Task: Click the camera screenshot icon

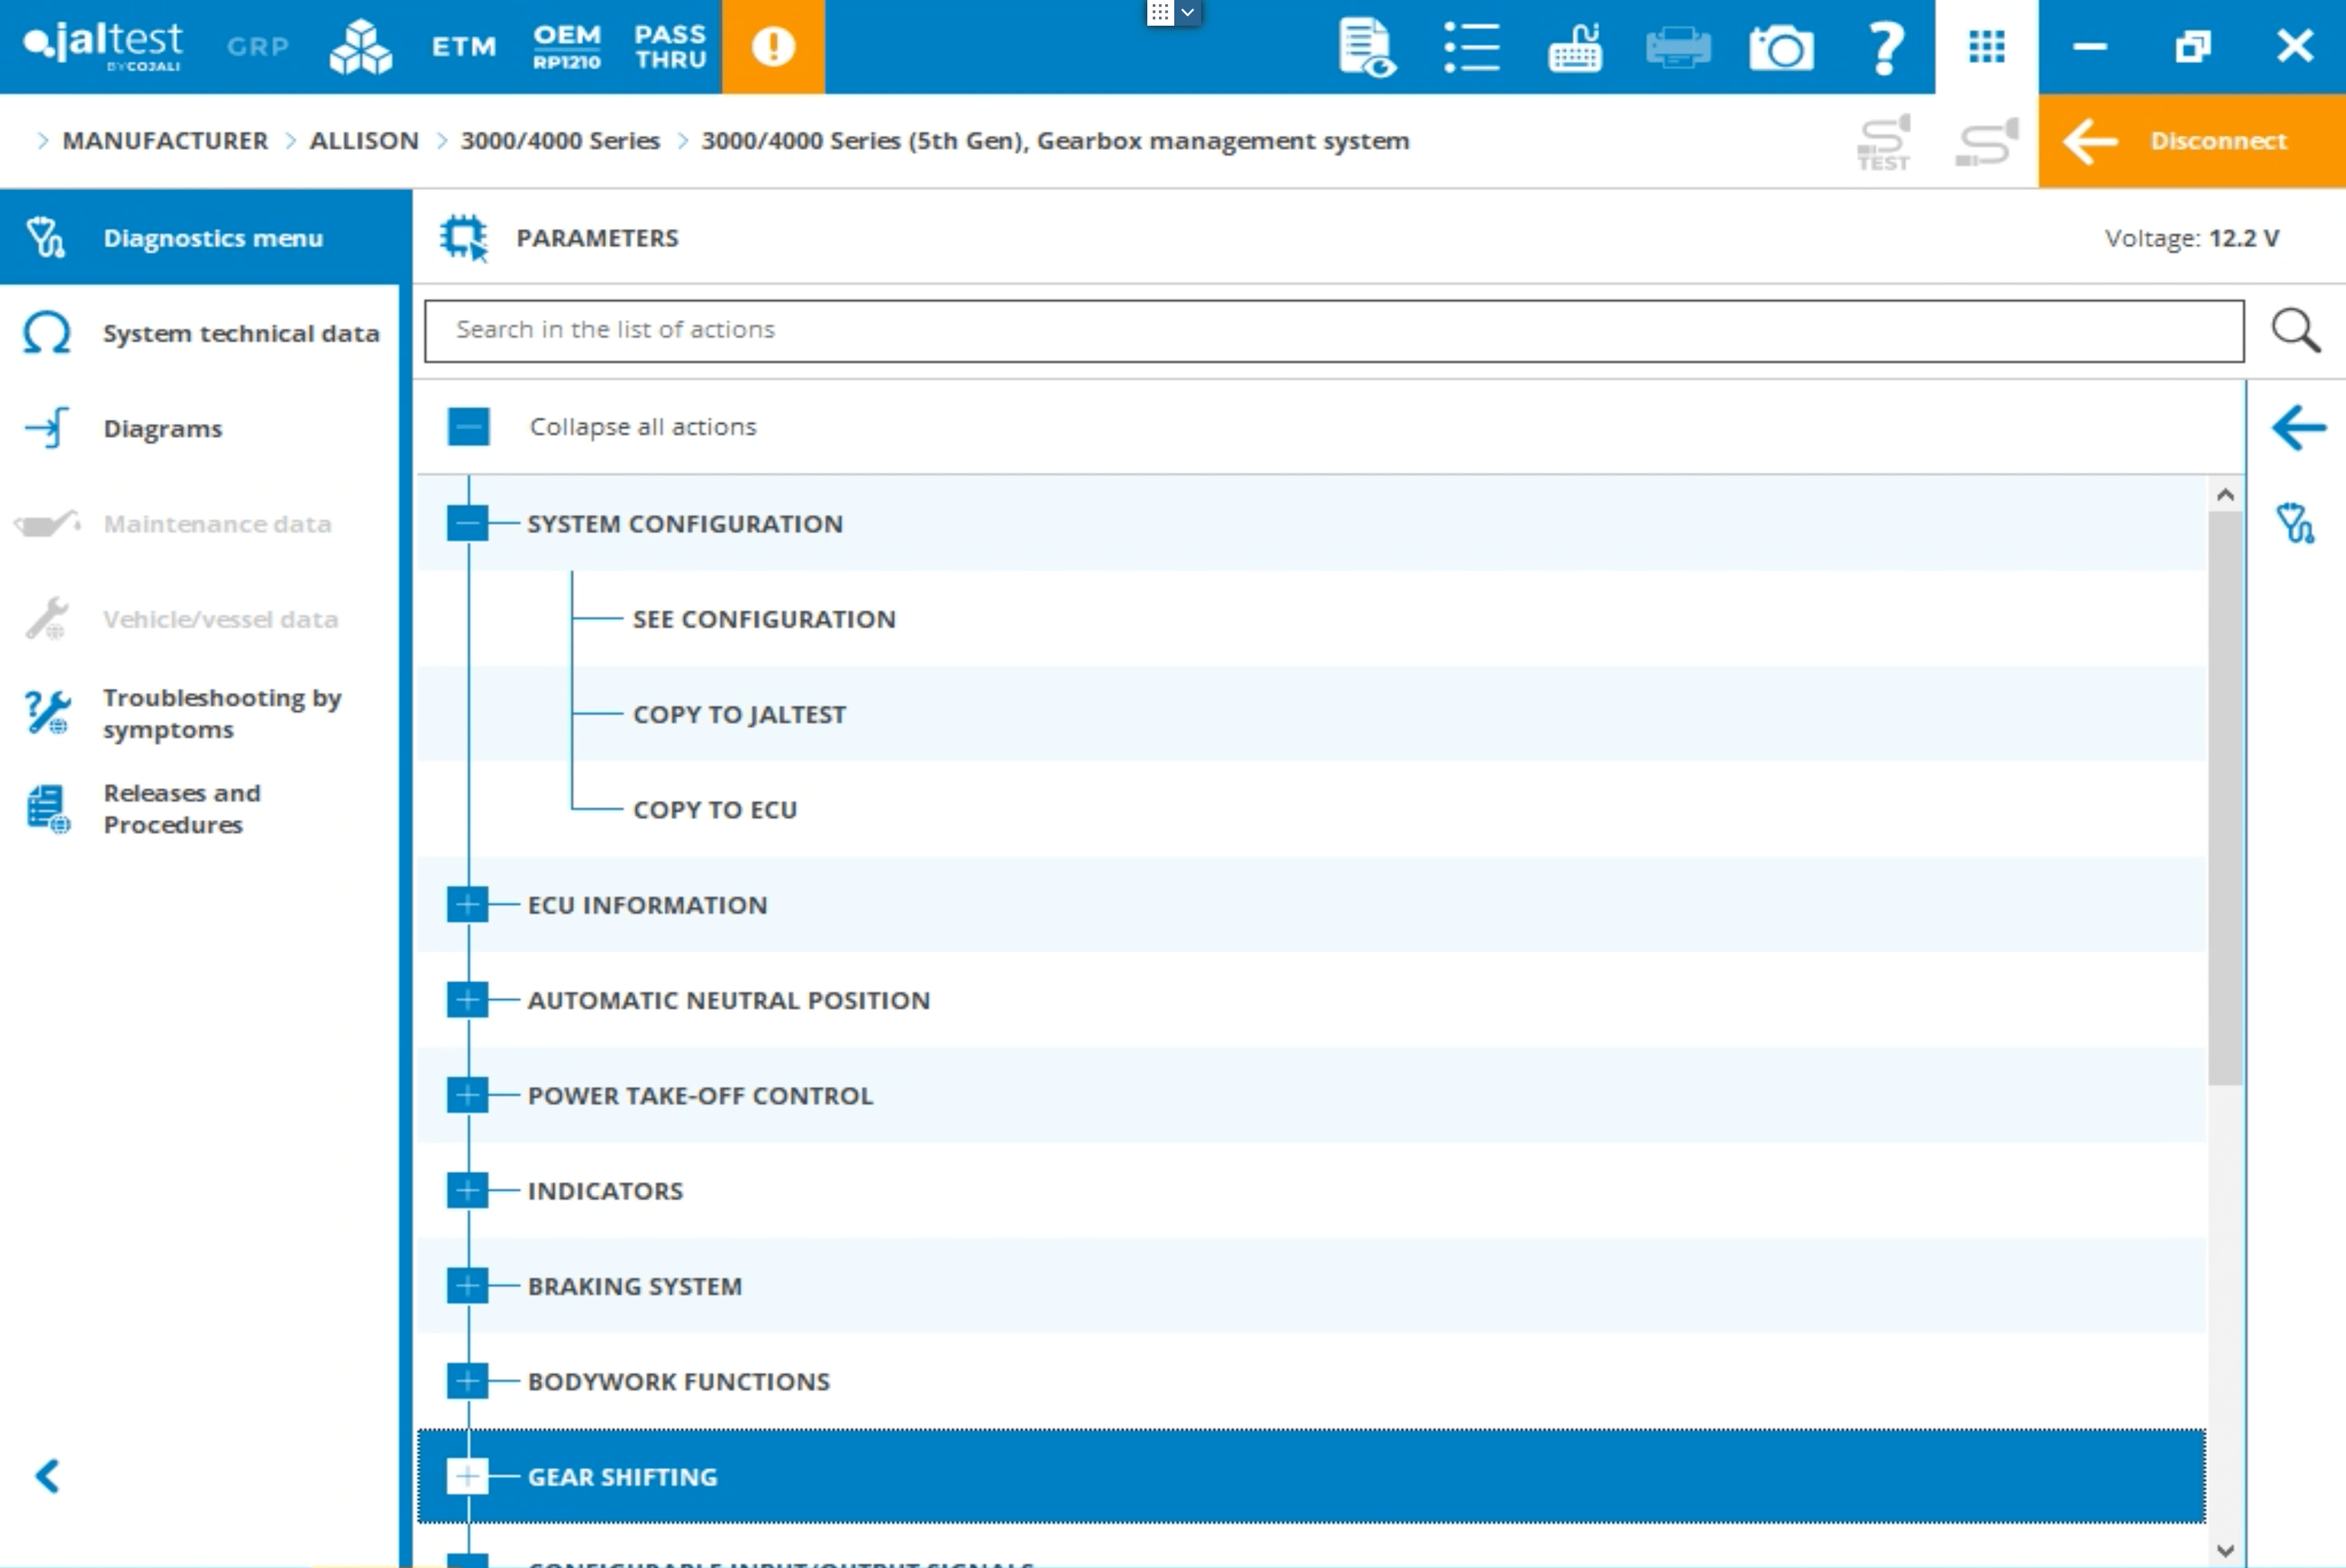Action: click(x=1781, y=47)
